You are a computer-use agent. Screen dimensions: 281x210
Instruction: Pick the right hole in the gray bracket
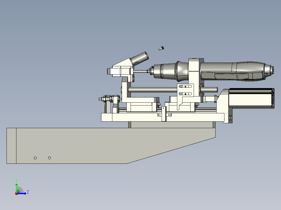[50, 158]
